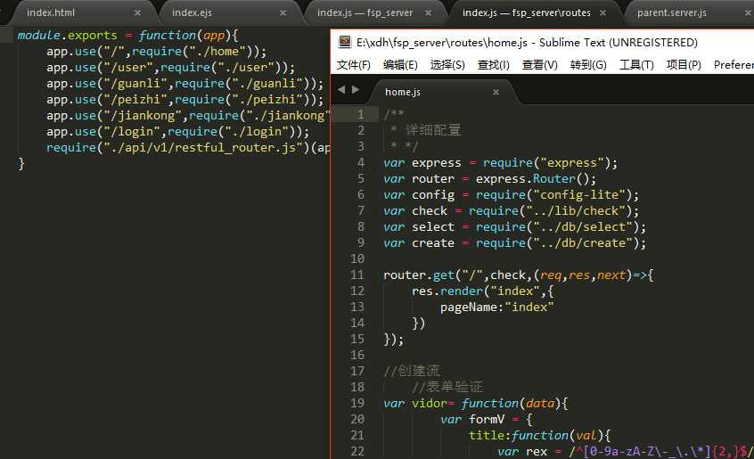The width and height of the screenshot is (754, 459).
Task: Click line number 19 in home.js gutter
Action: [x=357, y=403]
